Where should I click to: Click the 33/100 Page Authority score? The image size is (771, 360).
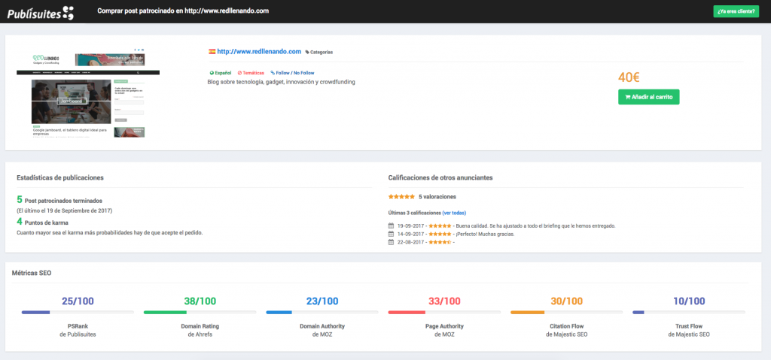click(x=444, y=301)
